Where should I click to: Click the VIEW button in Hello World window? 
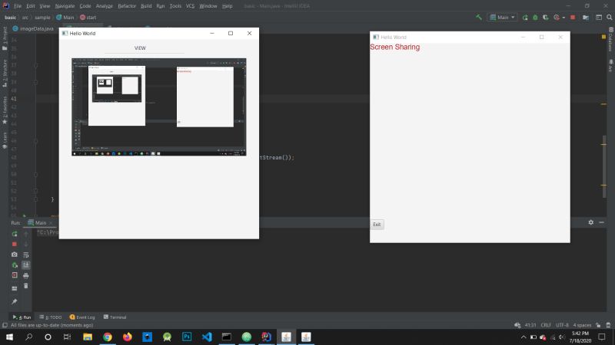pos(140,48)
